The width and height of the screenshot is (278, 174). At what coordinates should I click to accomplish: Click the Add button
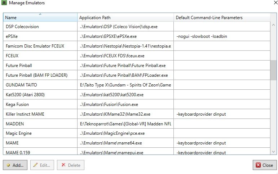(x=15, y=165)
